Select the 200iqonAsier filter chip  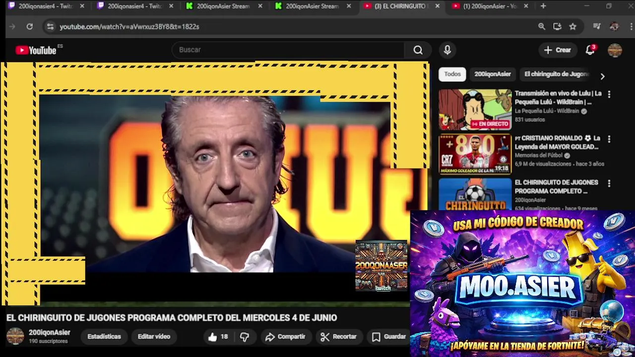tap(493, 74)
